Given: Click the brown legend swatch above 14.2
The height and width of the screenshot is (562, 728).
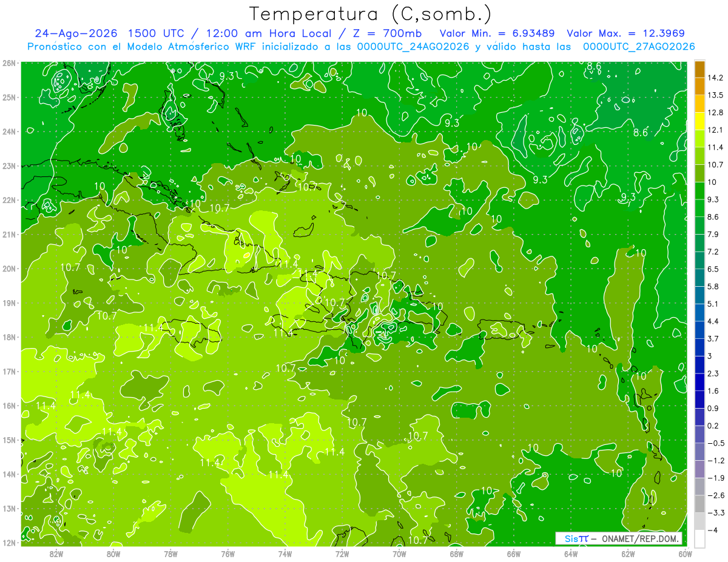Looking at the screenshot, I should tap(699, 69).
